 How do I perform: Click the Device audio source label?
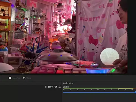(66, 87)
